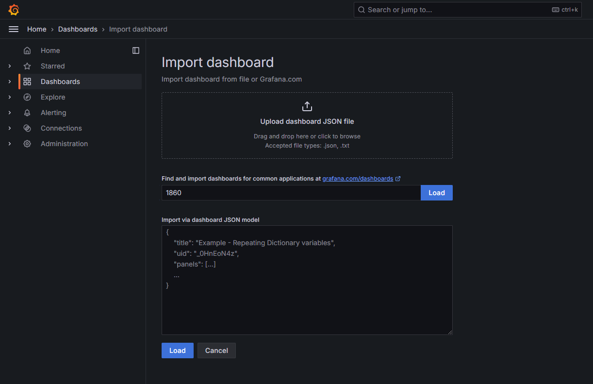The width and height of the screenshot is (593, 384).
Task: Click the Home house icon in sidebar
Action: pos(27,50)
